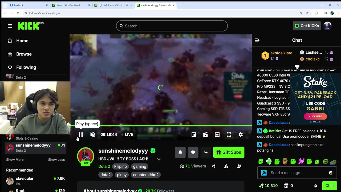The height and width of the screenshot is (192, 341).
Task: Click the stream progress bar
Action: point(161,126)
